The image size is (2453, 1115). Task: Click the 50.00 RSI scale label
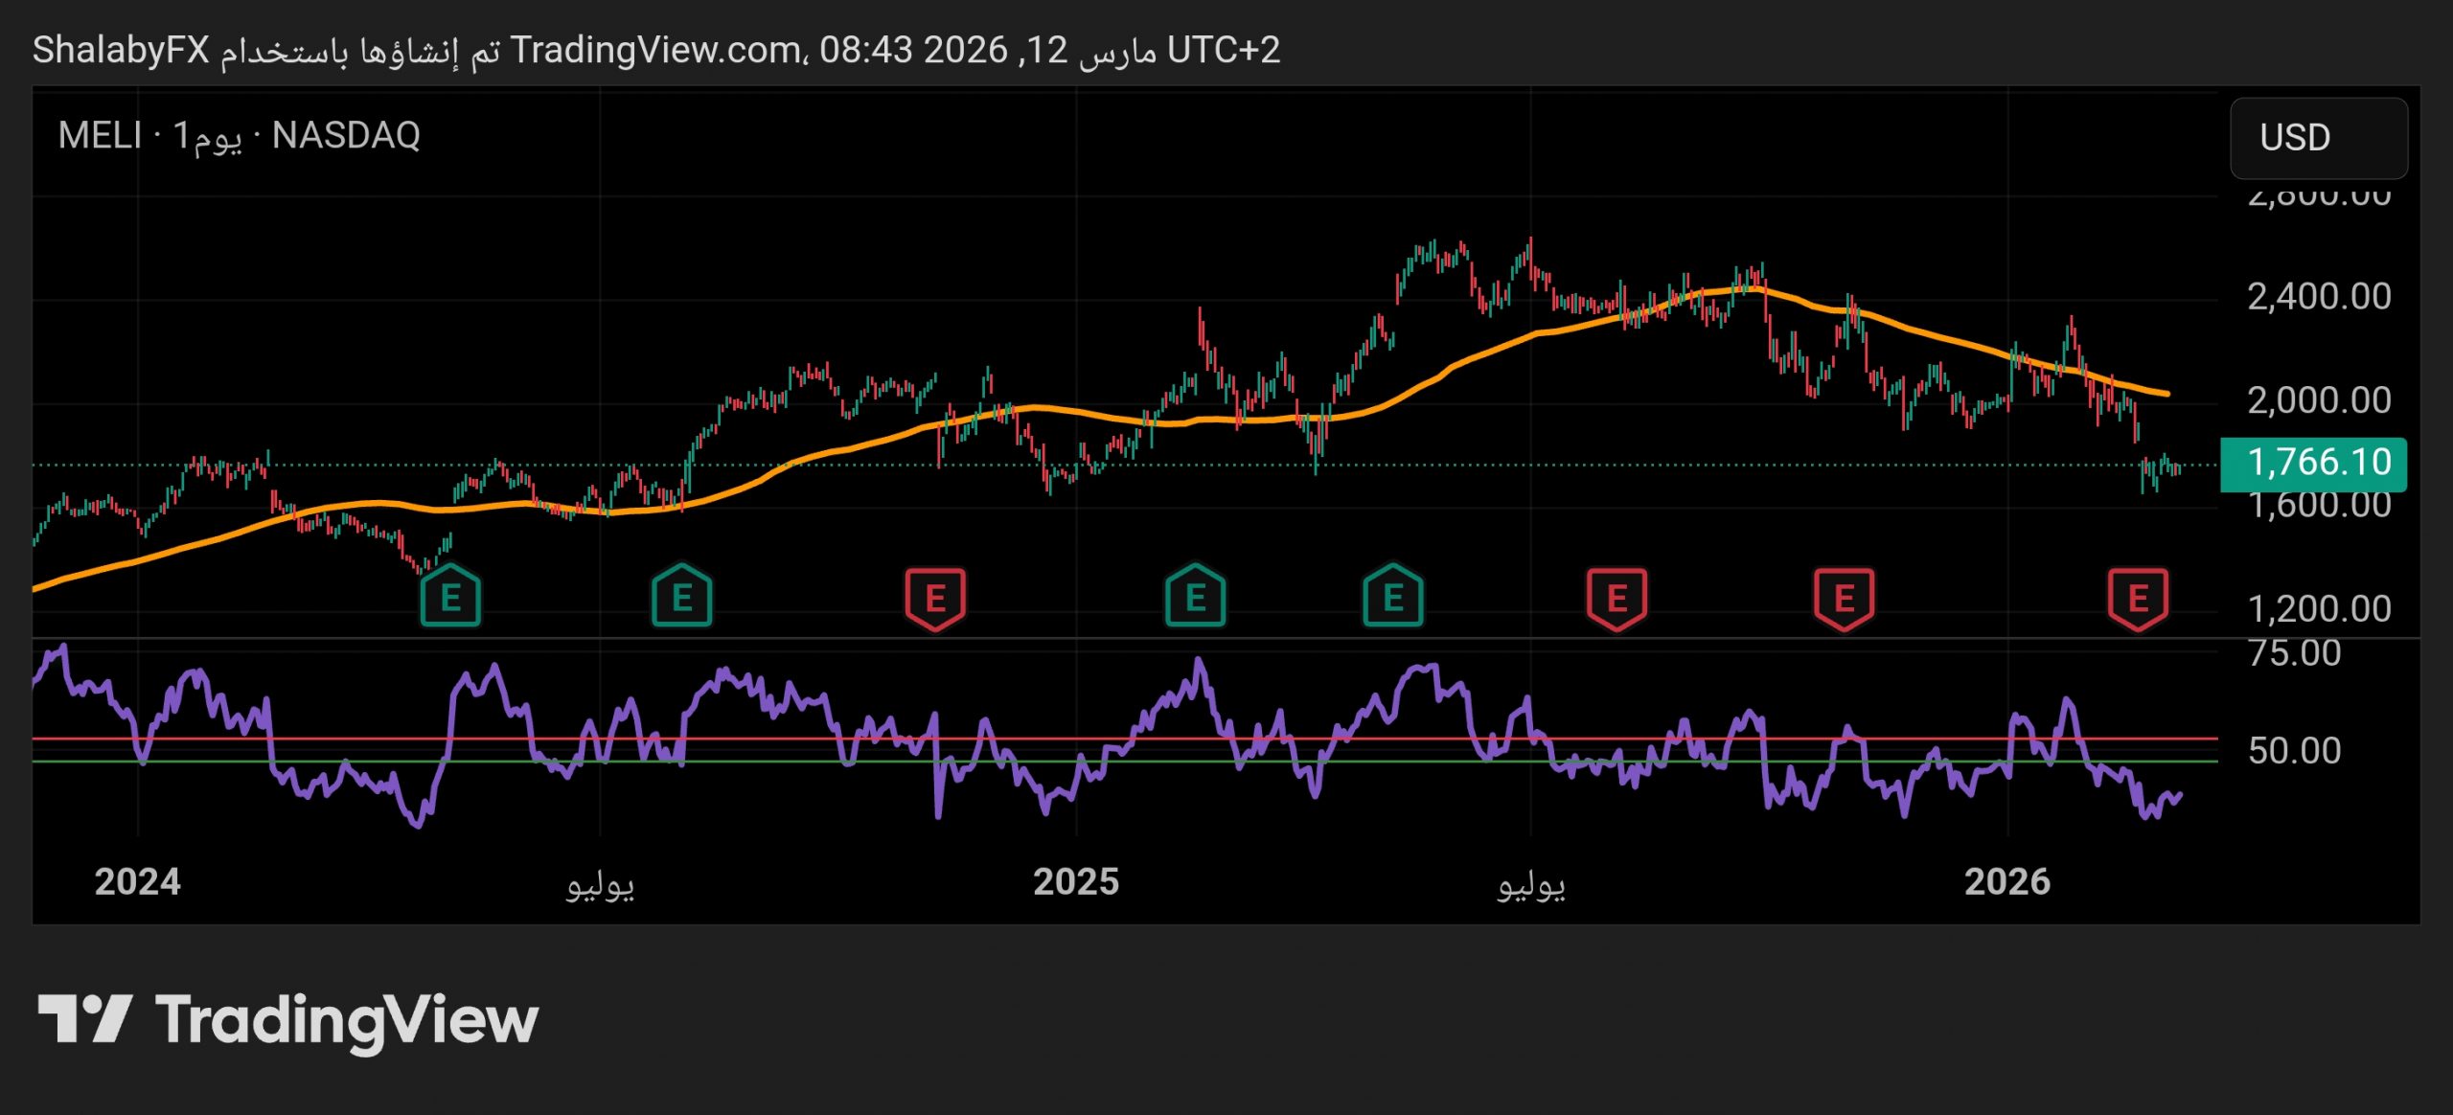pos(2294,751)
